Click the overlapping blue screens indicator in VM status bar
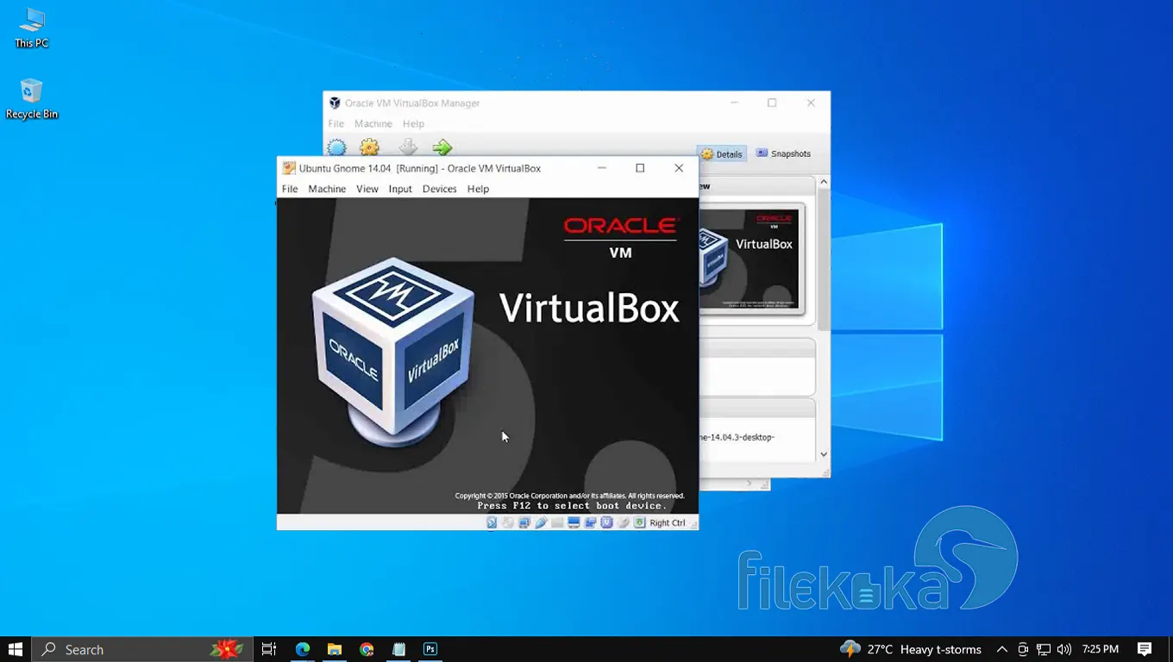The height and width of the screenshot is (662, 1173). pyautogui.click(x=590, y=522)
